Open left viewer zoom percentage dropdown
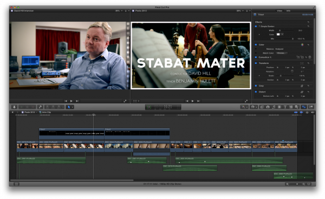The width and height of the screenshot is (325, 199). [x=119, y=11]
